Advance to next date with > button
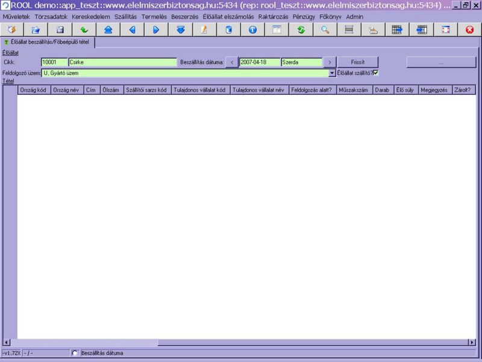Viewport: 482px width, 362px height. click(329, 62)
